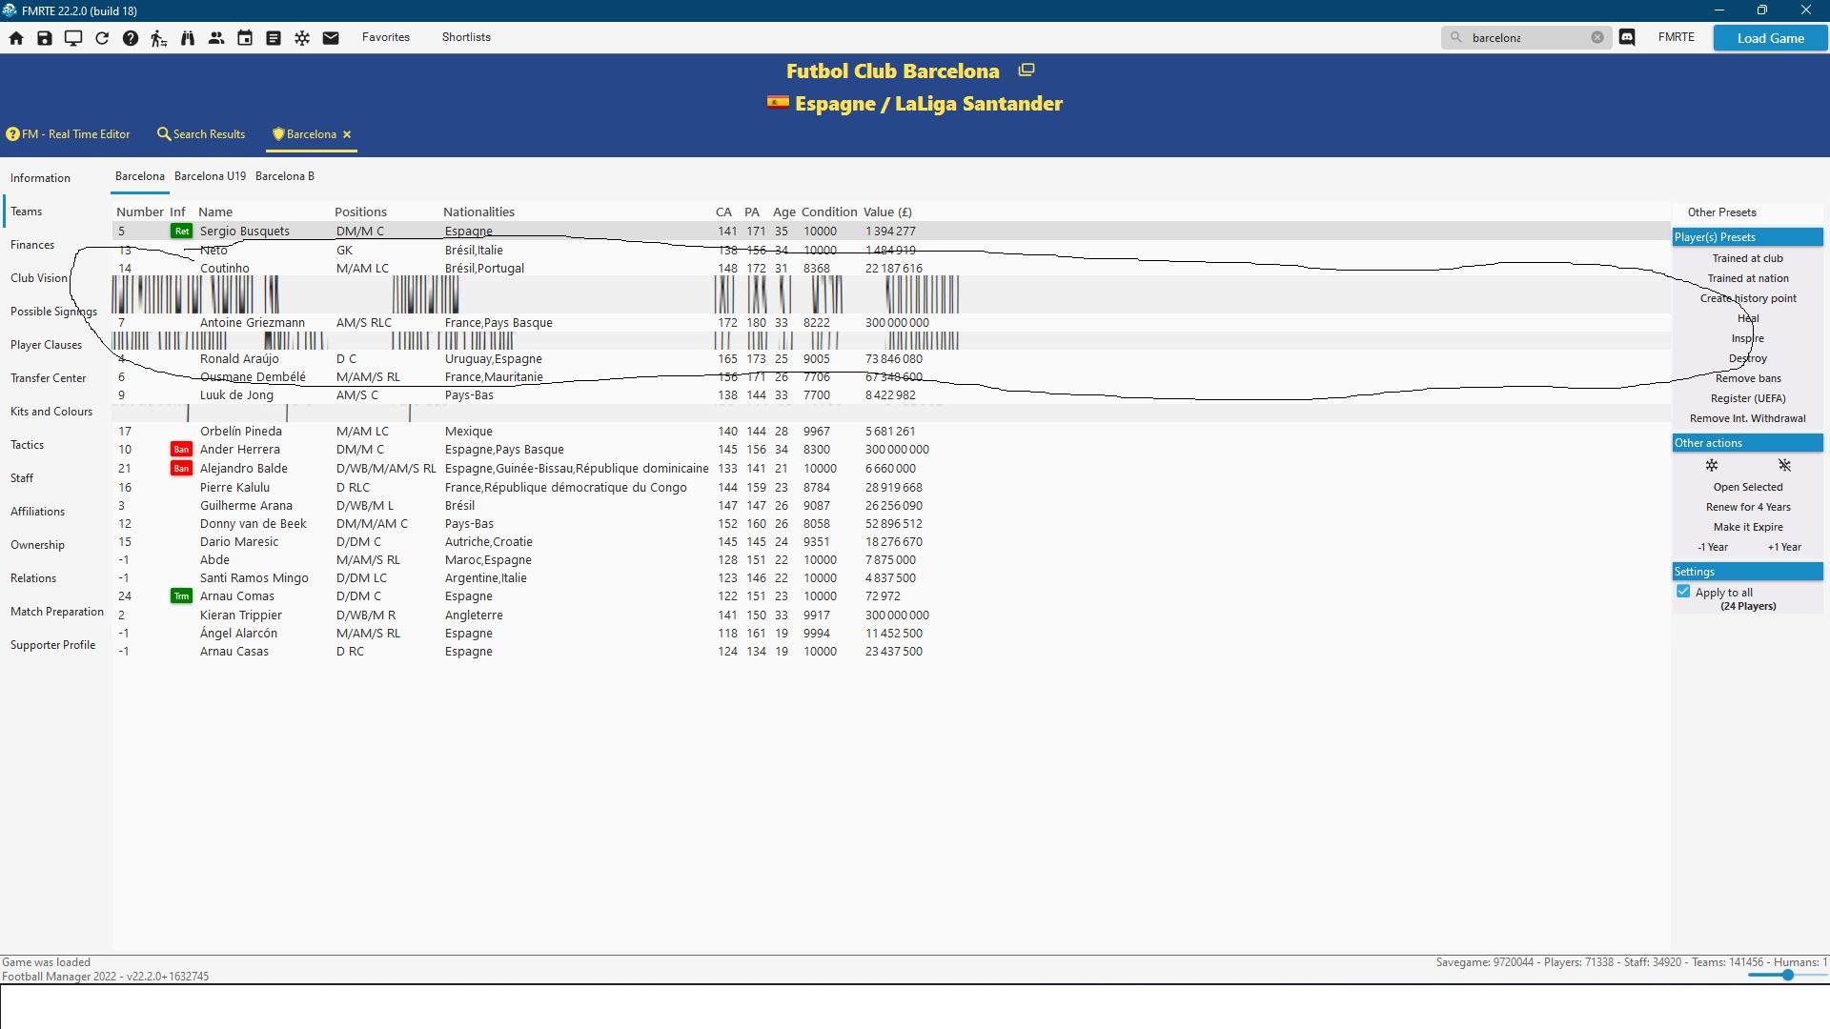
Task: Sort by the Value (£) column header
Action: [887, 212]
